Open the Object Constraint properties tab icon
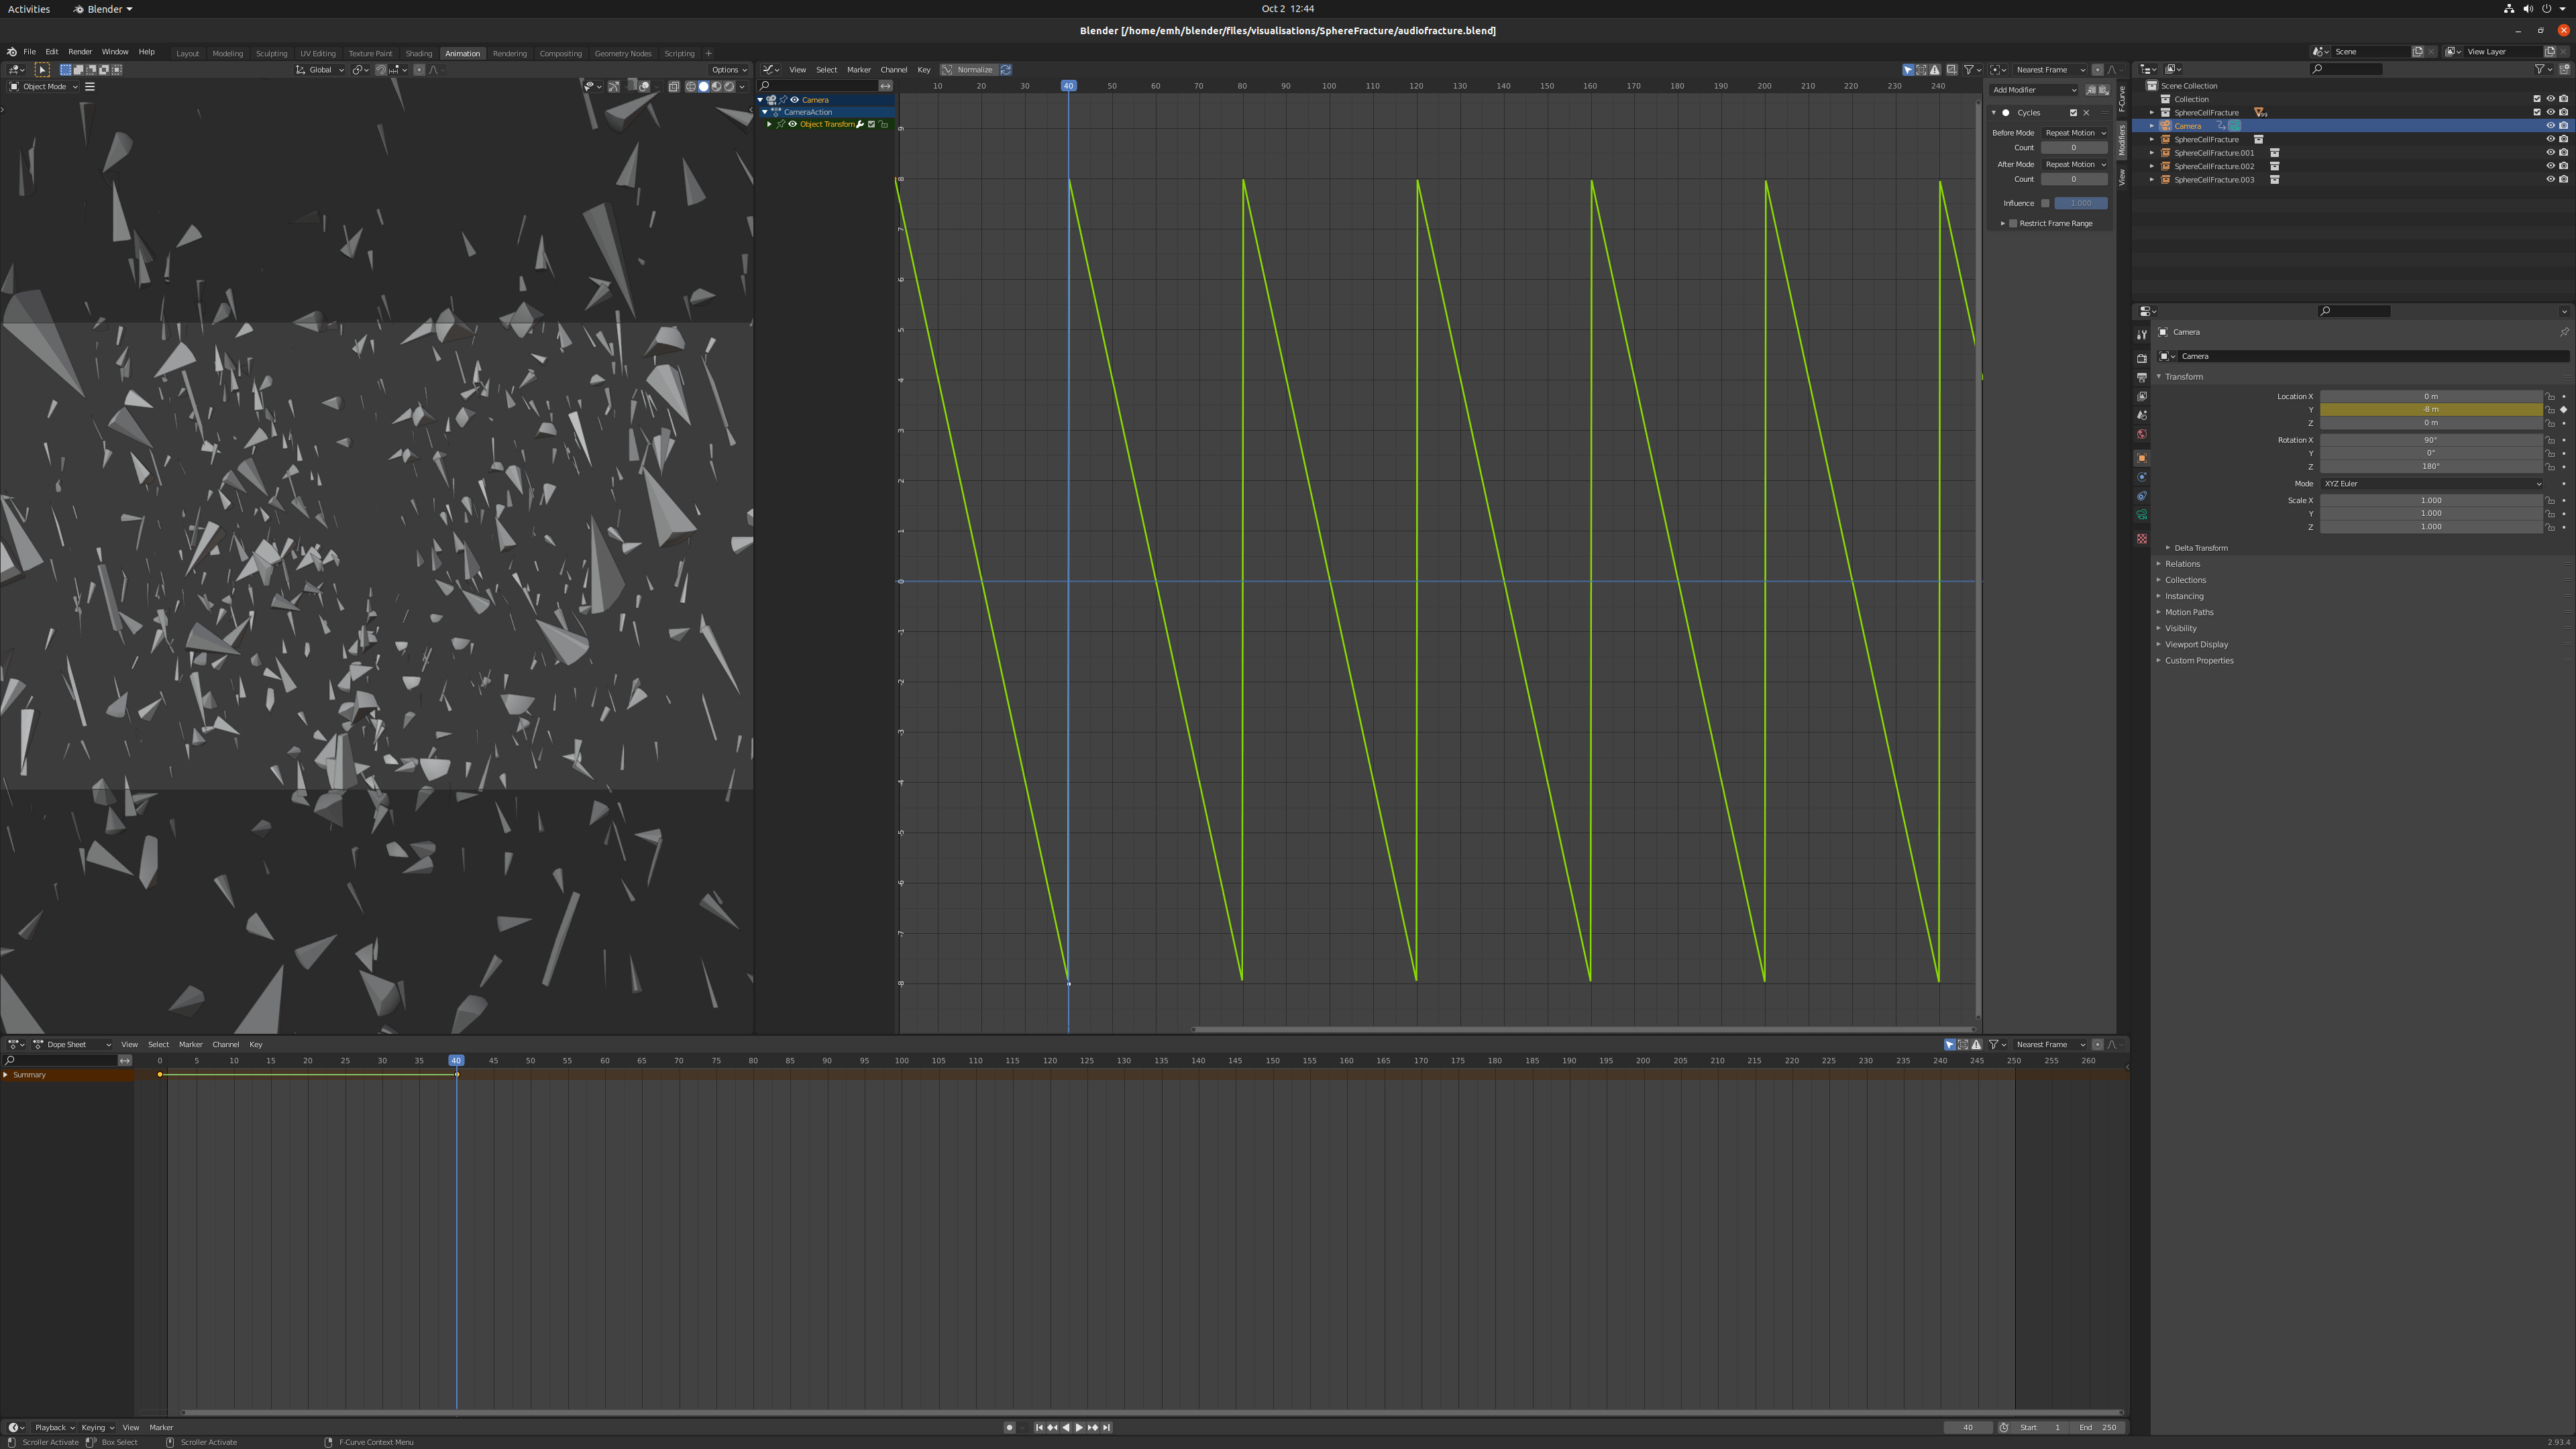 (2141, 496)
